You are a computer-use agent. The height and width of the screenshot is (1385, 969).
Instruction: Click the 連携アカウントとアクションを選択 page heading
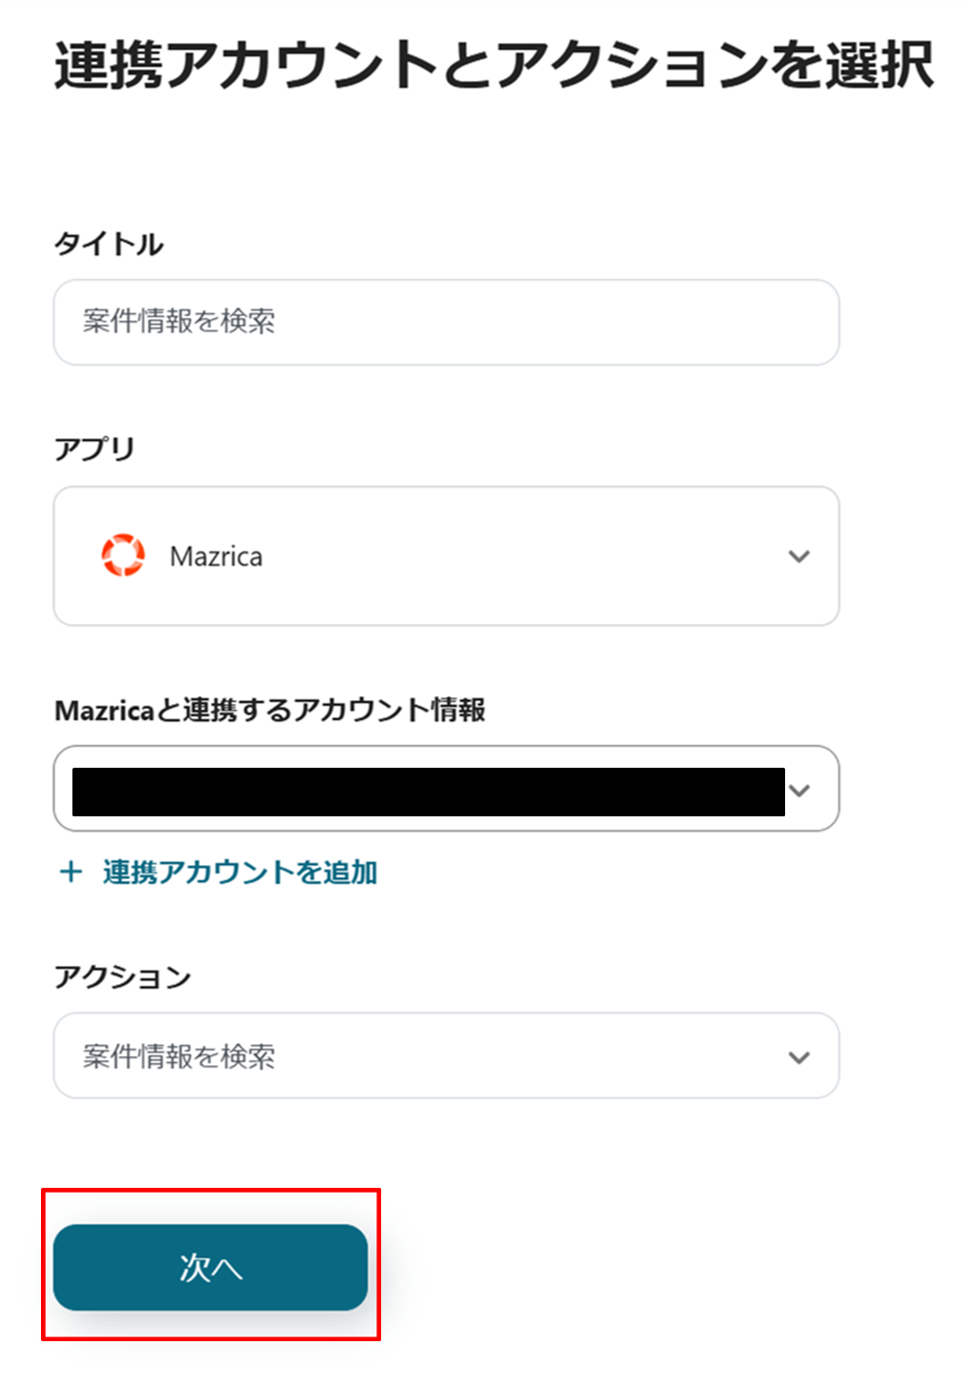(x=494, y=65)
